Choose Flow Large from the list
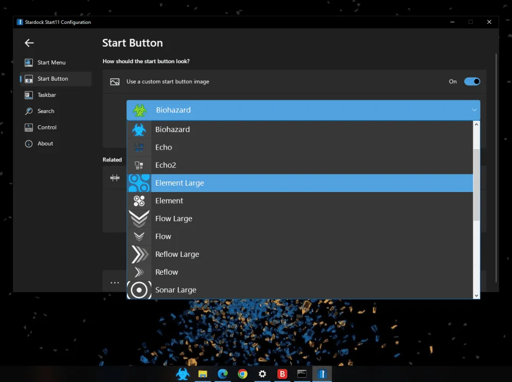This screenshot has height=382, width=512. [x=300, y=219]
